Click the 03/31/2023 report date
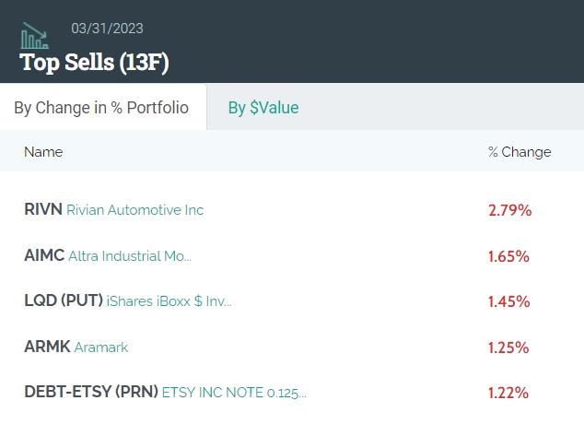The image size is (584, 424). (x=107, y=29)
